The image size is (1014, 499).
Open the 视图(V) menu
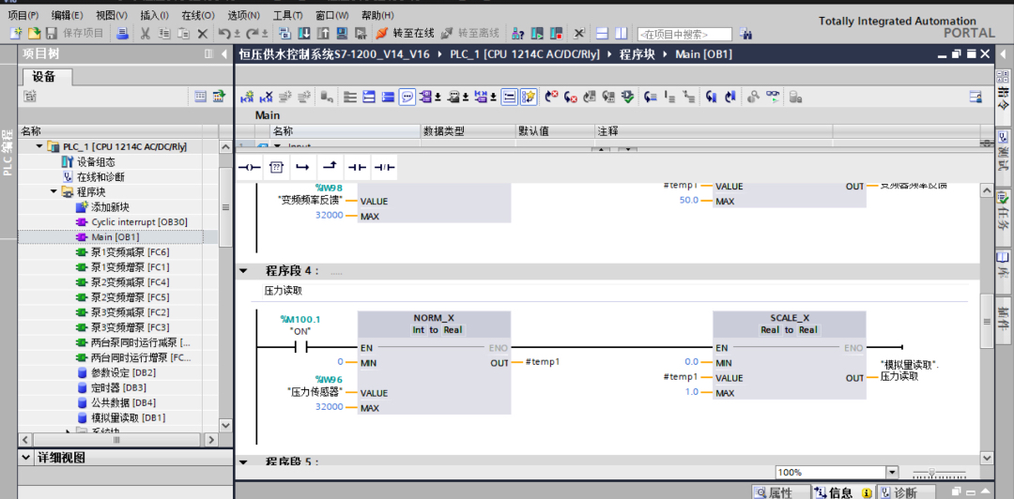pyautogui.click(x=111, y=15)
